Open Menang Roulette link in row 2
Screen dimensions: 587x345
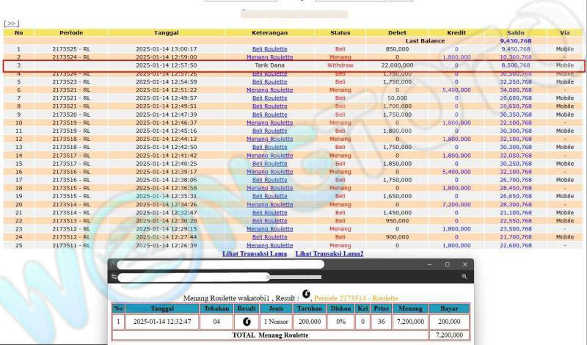click(x=269, y=57)
